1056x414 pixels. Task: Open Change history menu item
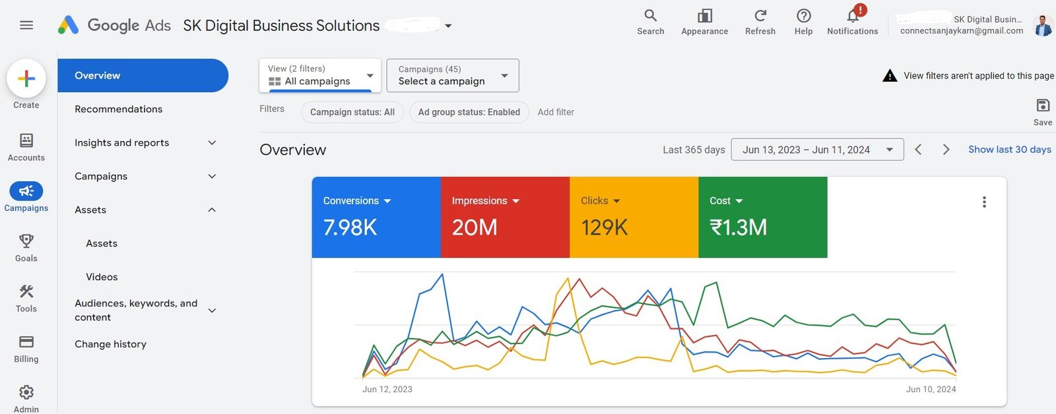111,344
